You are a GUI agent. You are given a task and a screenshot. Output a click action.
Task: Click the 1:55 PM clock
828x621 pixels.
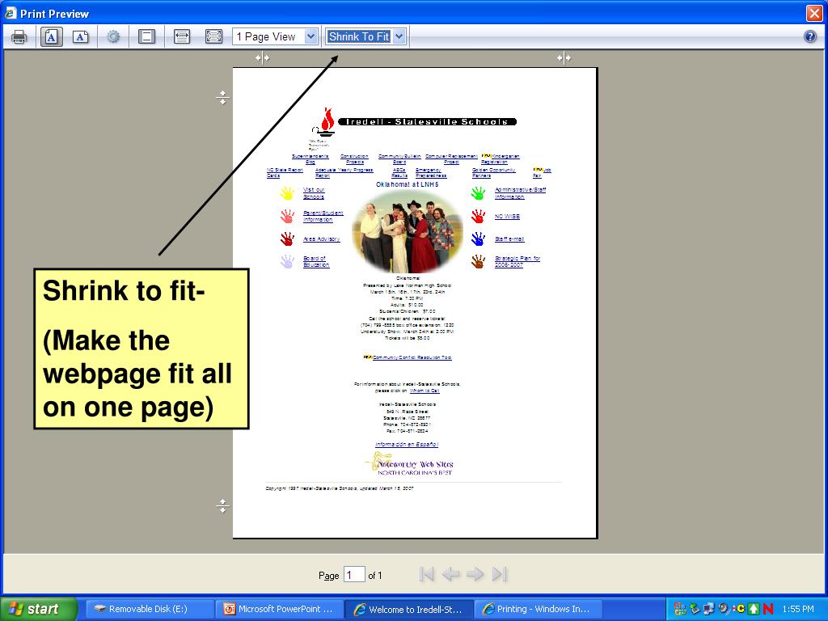tap(798, 609)
